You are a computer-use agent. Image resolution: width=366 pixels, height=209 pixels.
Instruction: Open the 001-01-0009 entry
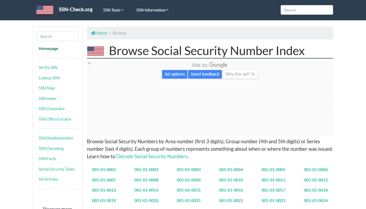click(x=189, y=180)
